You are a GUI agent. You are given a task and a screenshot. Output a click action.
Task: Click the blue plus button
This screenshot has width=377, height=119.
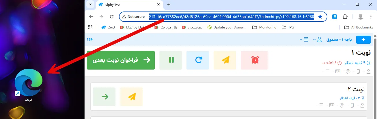pos(363,40)
